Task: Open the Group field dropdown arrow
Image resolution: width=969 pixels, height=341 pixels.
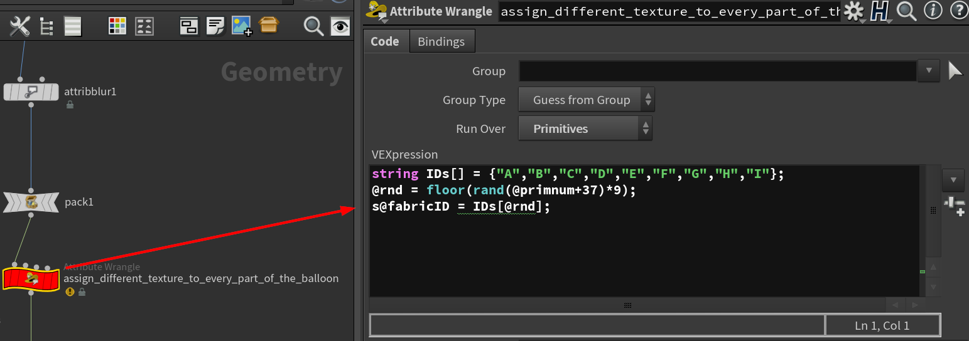Action: [929, 71]
